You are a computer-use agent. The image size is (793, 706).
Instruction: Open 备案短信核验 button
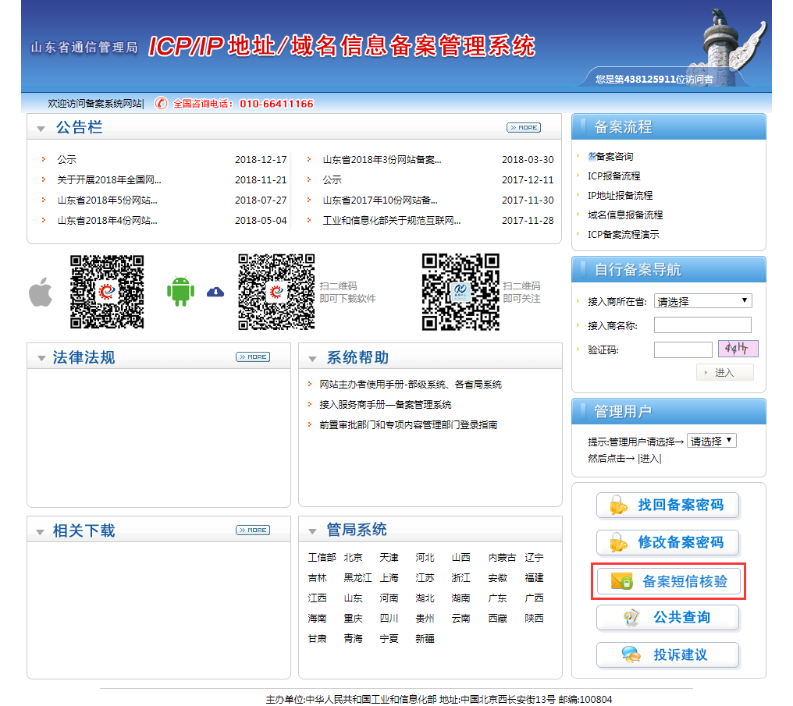[x=668, y=581]
